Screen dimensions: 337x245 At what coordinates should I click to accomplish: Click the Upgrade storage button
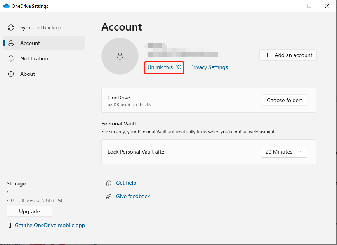[30, 212]
